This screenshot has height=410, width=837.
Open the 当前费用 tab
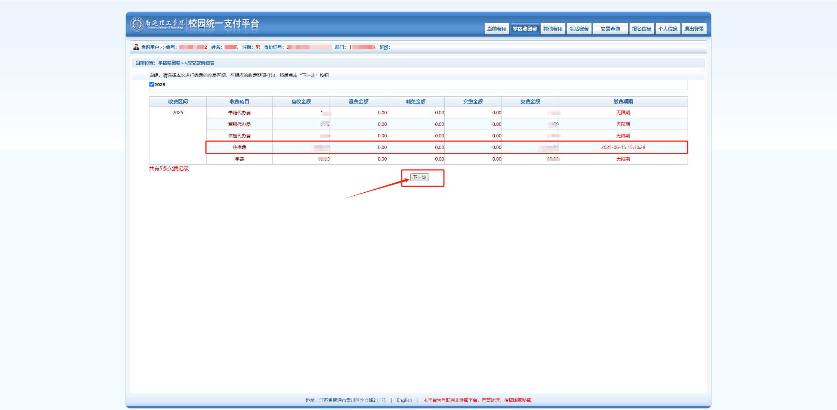click(497, 29)
